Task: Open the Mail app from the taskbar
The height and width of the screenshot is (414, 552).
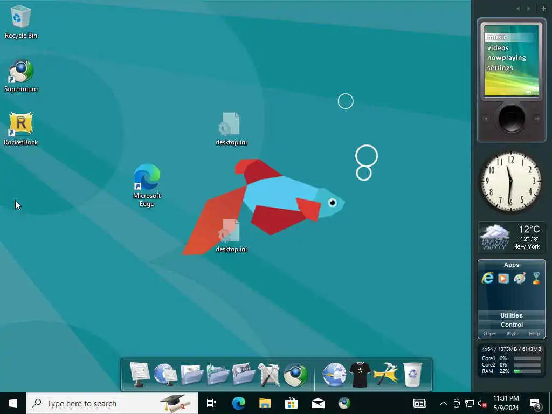Action: click(x=318, y=403)
